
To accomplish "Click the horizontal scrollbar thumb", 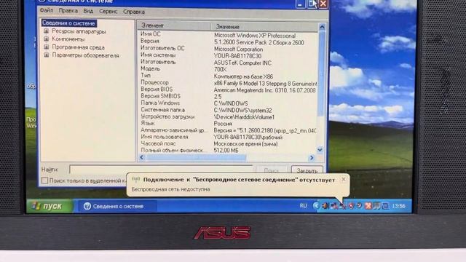I will coord(196,157).
